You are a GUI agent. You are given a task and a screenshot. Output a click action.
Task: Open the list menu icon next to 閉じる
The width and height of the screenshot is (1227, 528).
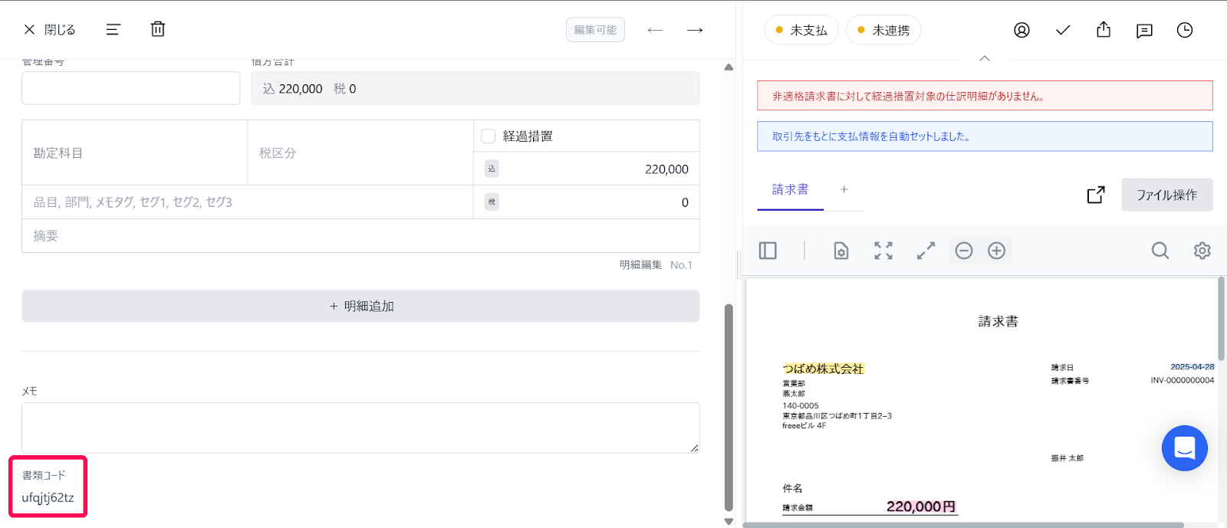(x=113, y=29)
